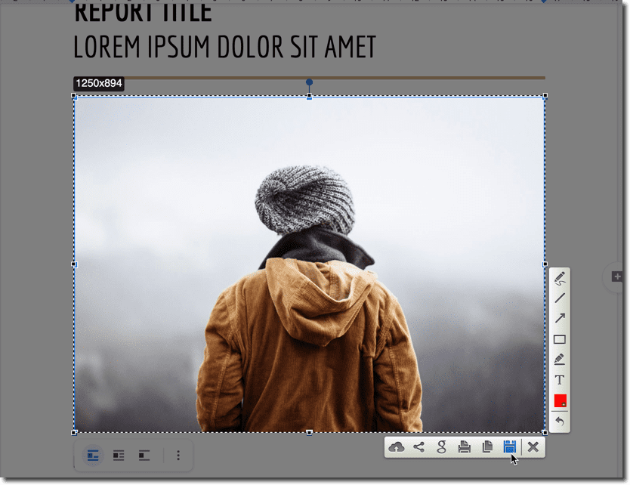Expand the collapsed sidebar plus tab
Image resolution: width=630 pixels, height=485 pixels.
[x=617, y=276]
